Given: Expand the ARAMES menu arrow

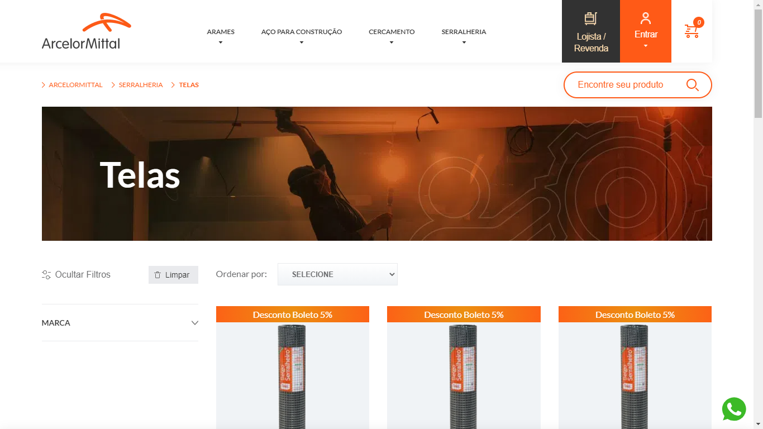Looking at the screenshot, I should (x=221, y=42).
